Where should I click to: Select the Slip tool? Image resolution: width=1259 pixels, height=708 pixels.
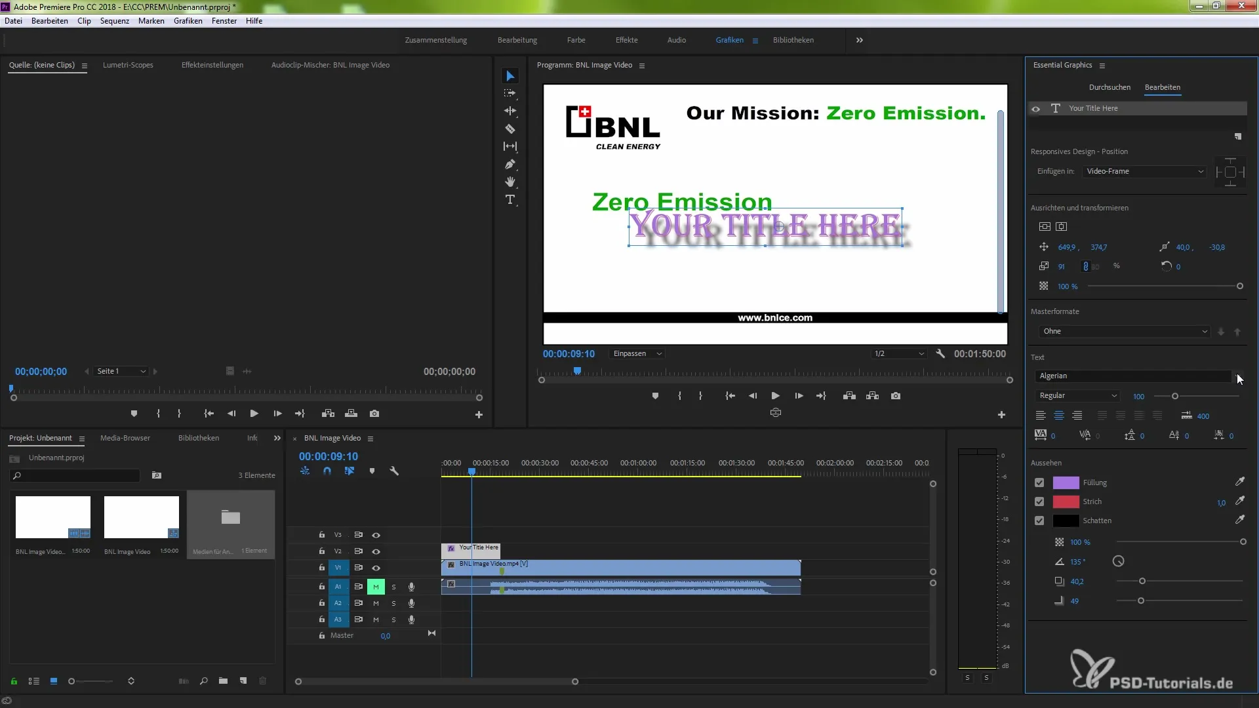pyautogui.click(x=510, y=146)
